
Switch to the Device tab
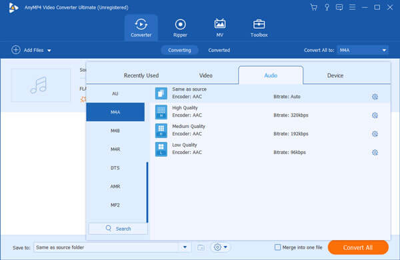(x=335, y=75)
